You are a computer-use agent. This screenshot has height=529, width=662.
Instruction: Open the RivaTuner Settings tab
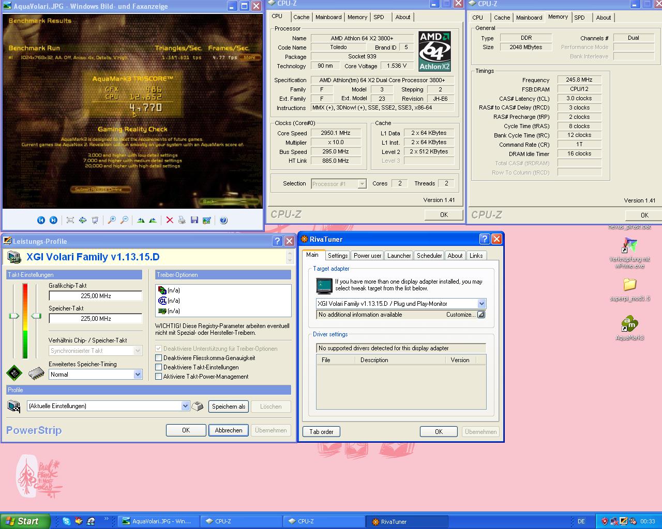(338, 256)
